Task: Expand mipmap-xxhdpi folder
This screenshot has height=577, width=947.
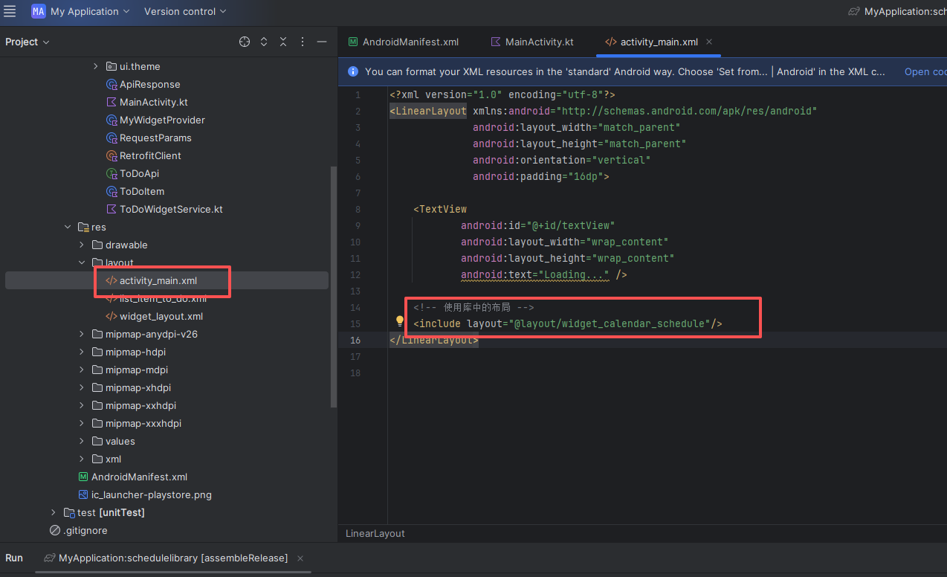Action: click(82, 405)
